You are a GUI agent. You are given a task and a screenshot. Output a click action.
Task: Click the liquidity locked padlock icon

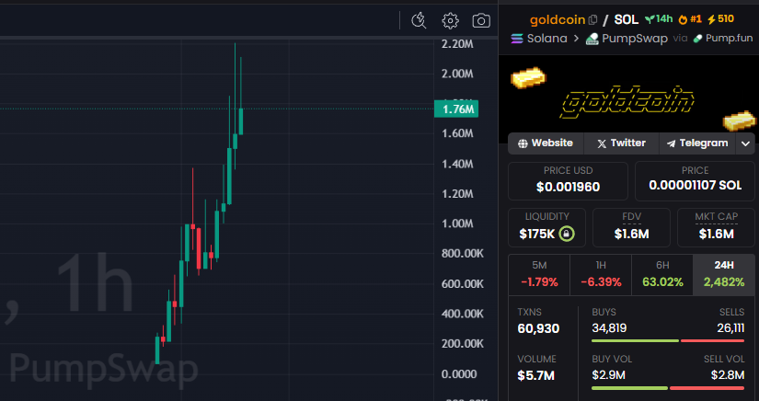pyautogui.click(x=568, y=234)
